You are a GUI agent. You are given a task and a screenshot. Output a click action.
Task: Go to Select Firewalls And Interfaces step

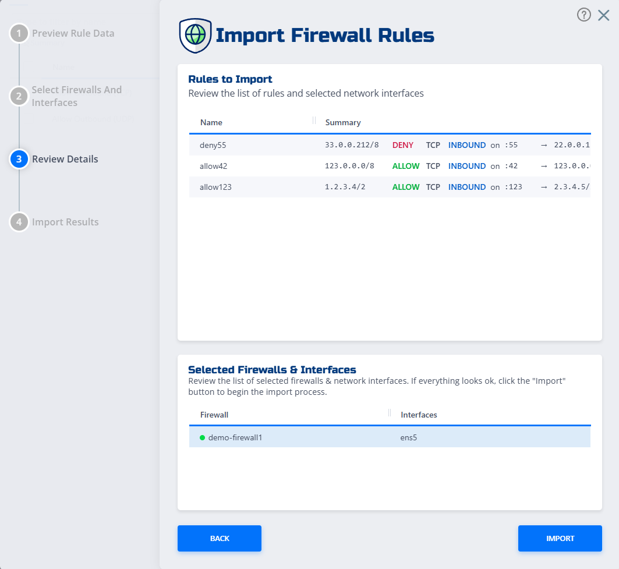[76, 96]
